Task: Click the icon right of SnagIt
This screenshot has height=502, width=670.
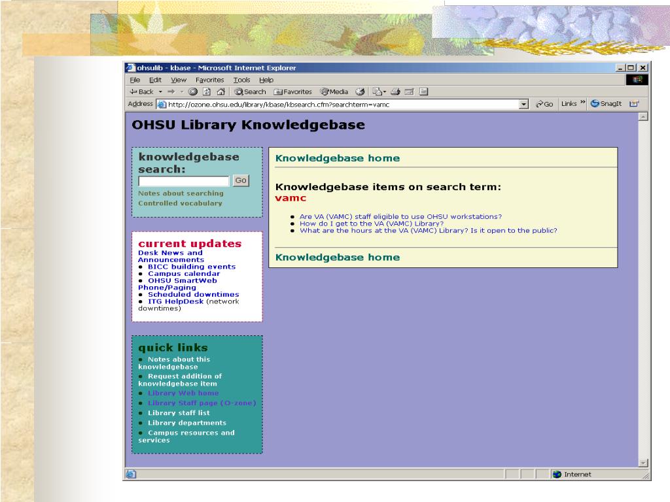Action: coord(633,103)
